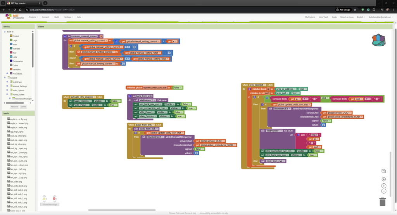
Task: Open the Build menu
Action: pyautogui.click(x=57, y=17)
